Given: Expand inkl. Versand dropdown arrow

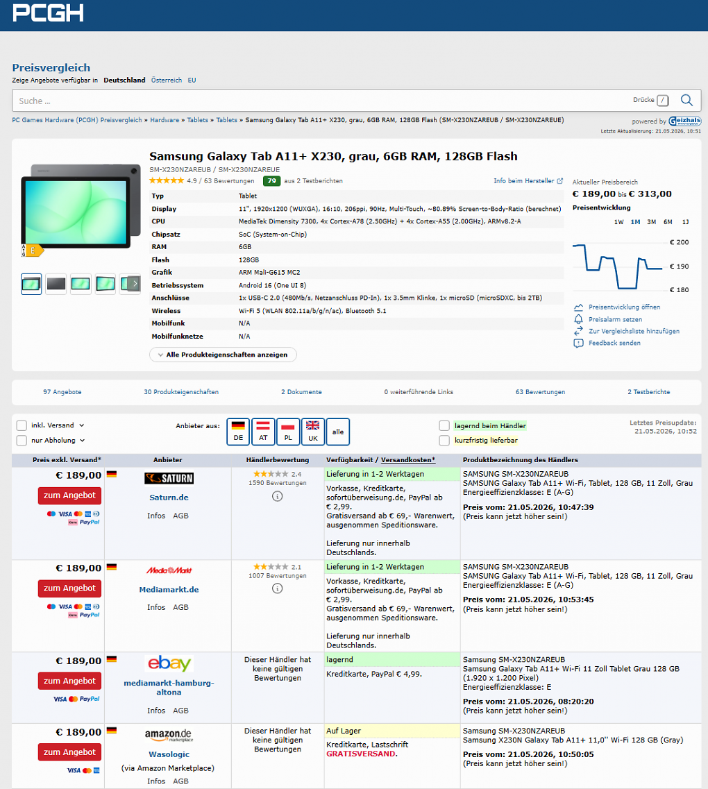Looking at the screenshot, I should tap(81, 425).
